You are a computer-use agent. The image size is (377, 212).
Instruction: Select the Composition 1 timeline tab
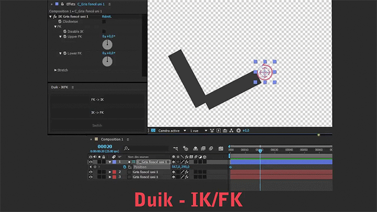tap(112, 139)
